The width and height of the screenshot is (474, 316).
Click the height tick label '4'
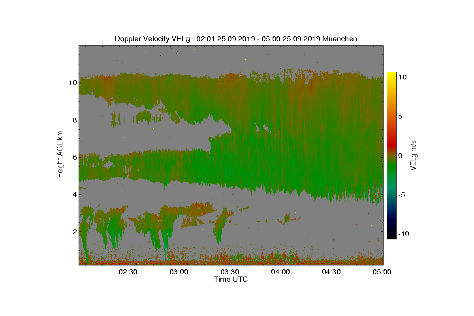coord(74,194)
